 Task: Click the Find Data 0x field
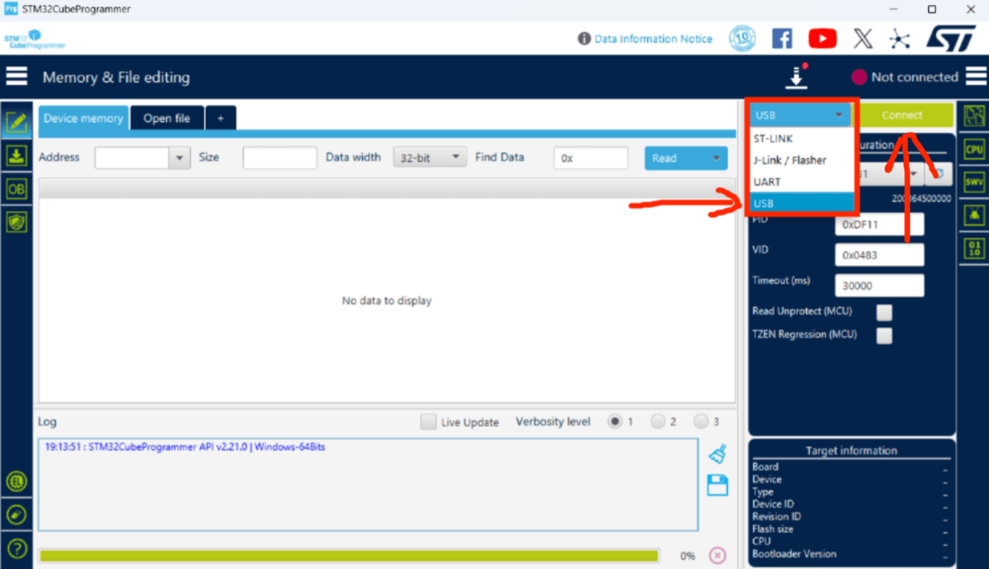point(590,158)
